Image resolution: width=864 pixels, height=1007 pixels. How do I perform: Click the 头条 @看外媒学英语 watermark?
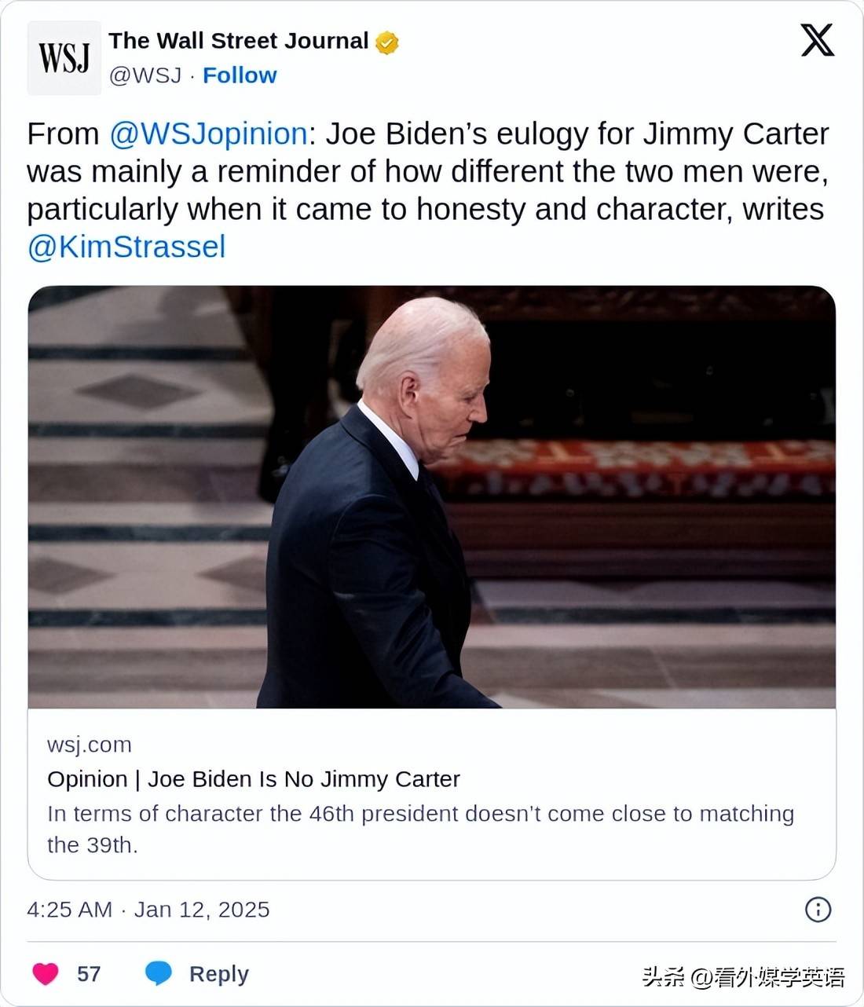pyautogui.click(x=743, y=977)
